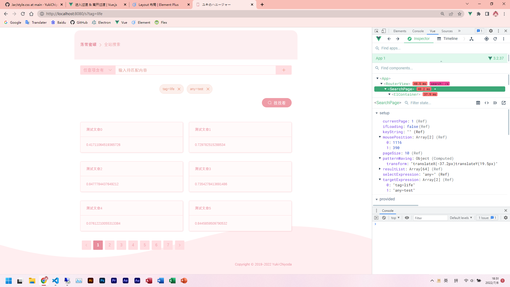Expand the resultList Array[64] entry
This screenshot has width=510, height=287.
pyautogui.click(x=380, y=169)
